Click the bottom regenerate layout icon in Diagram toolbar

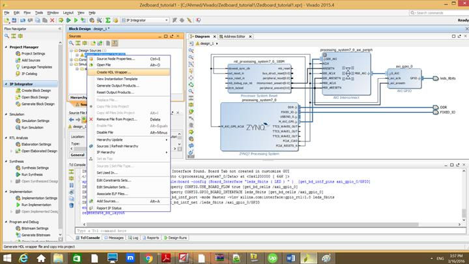pos(191,152)
